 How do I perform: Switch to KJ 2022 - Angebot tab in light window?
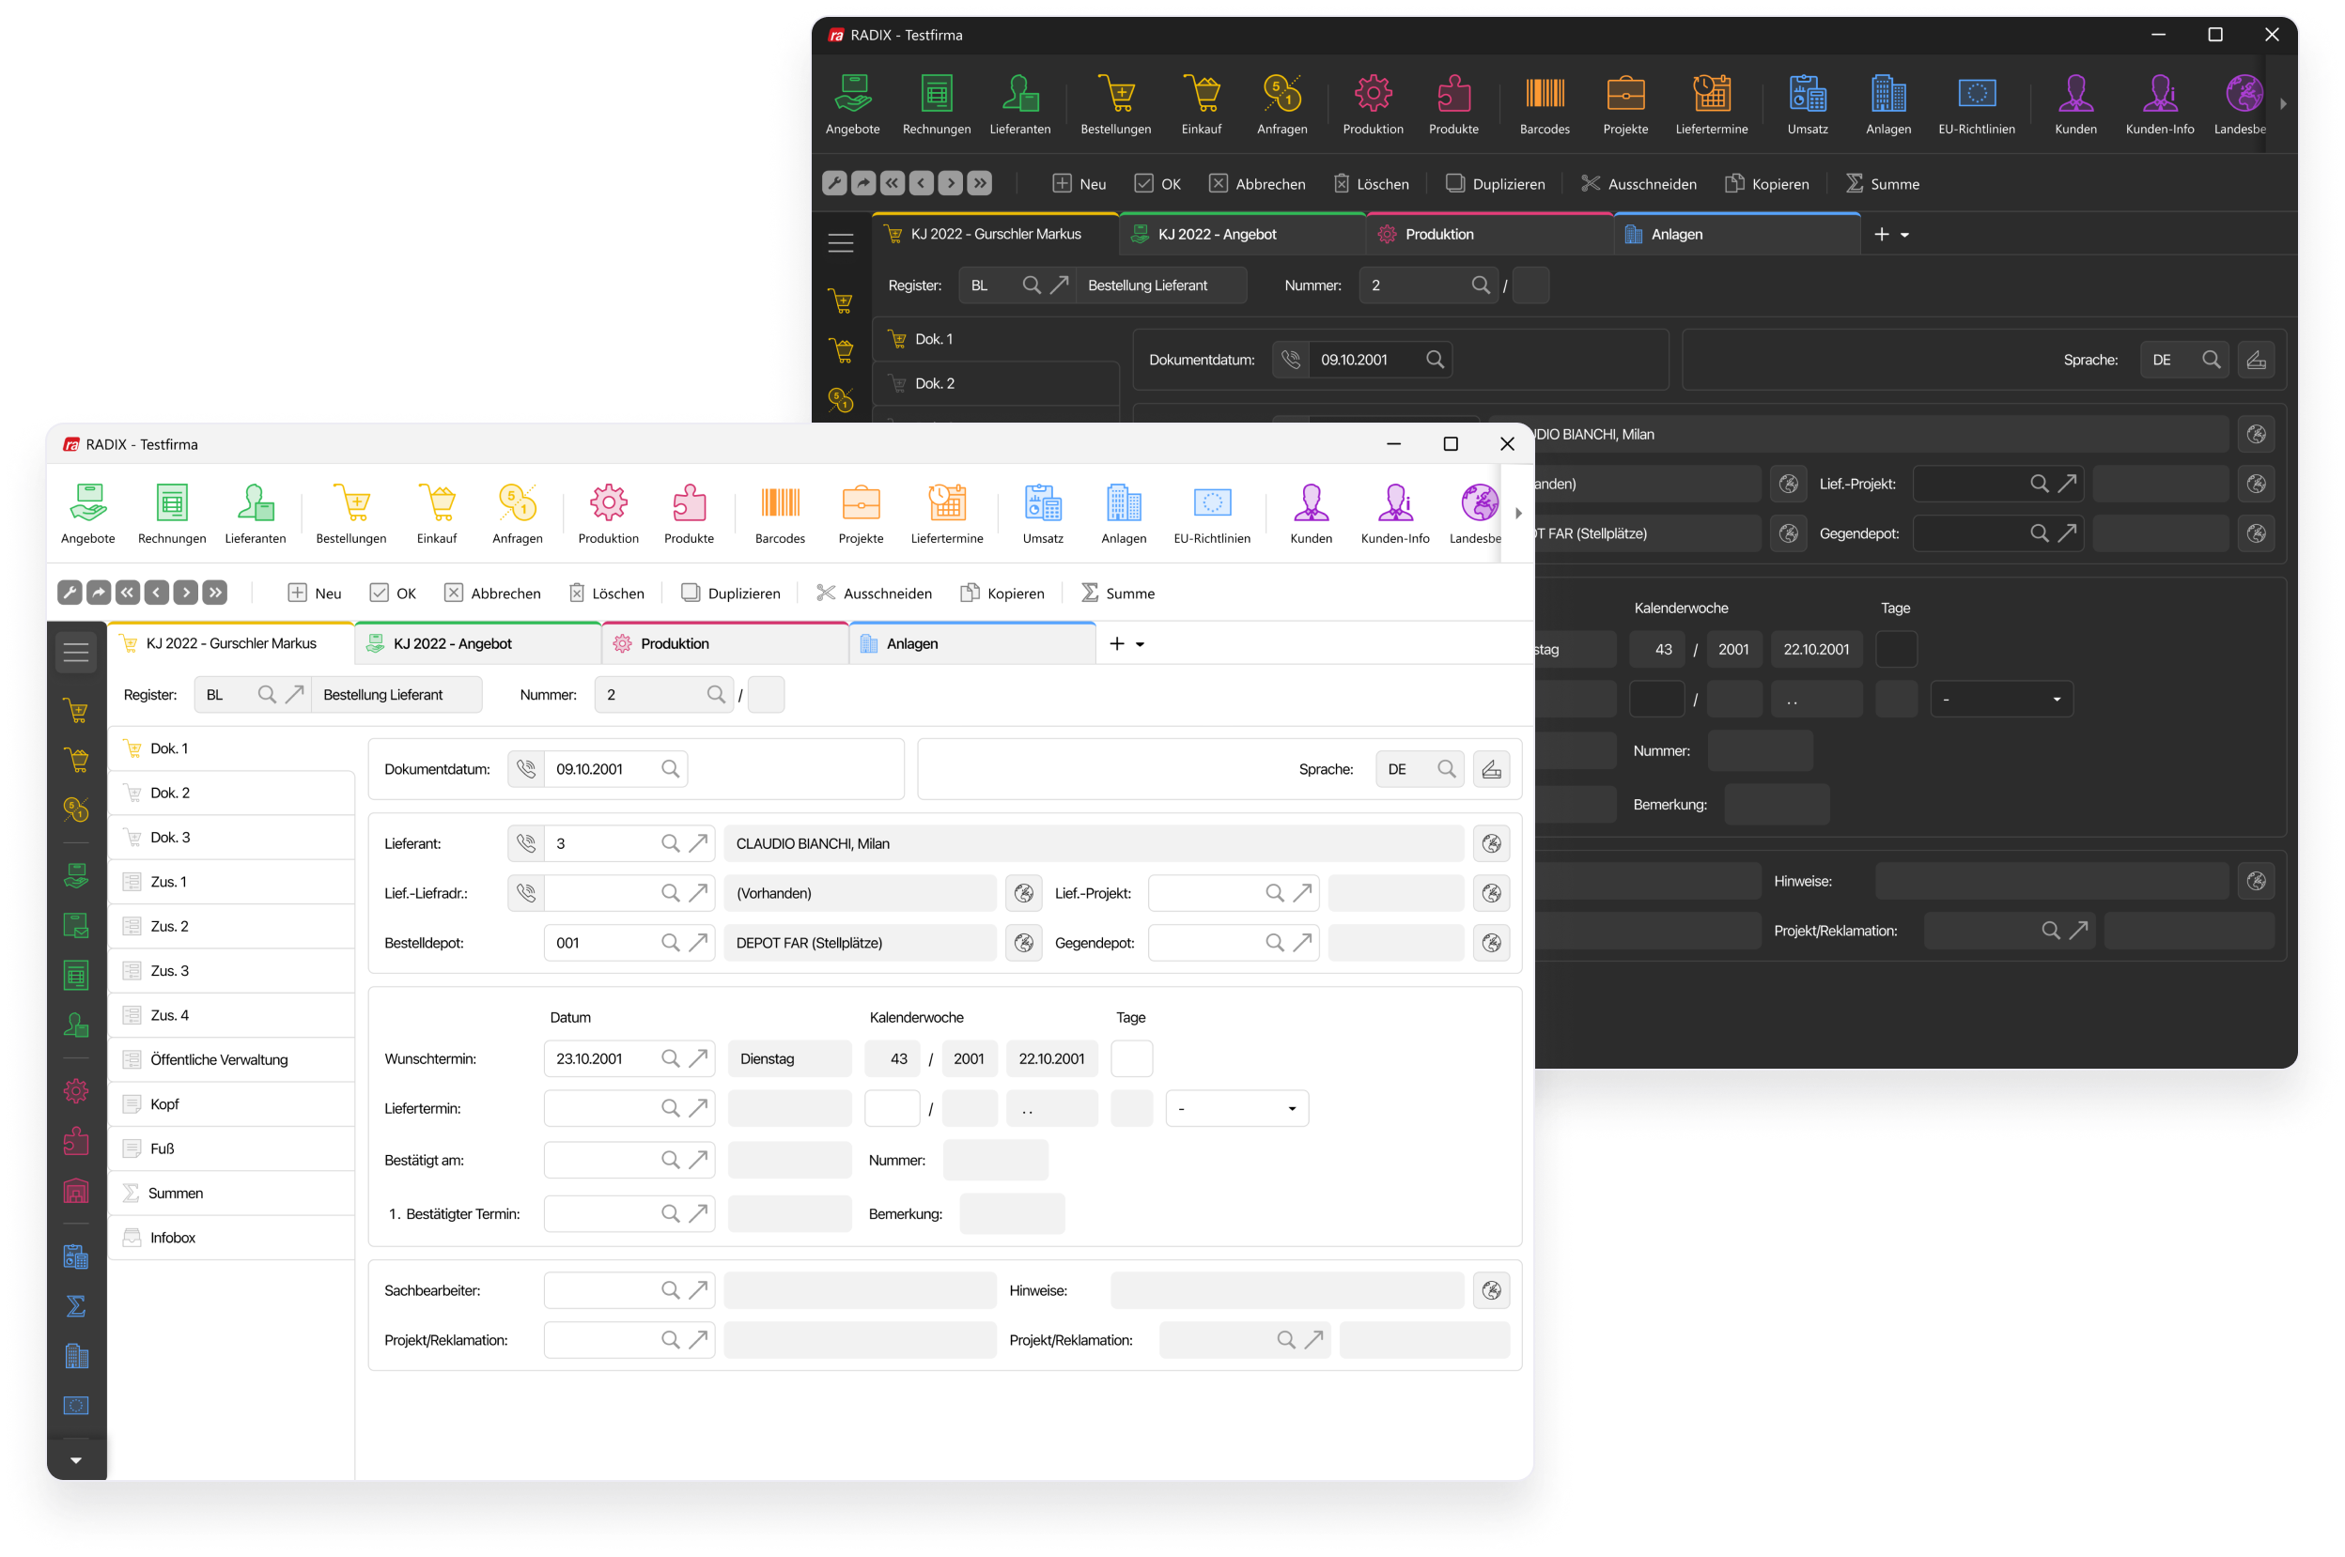point(476,643)
